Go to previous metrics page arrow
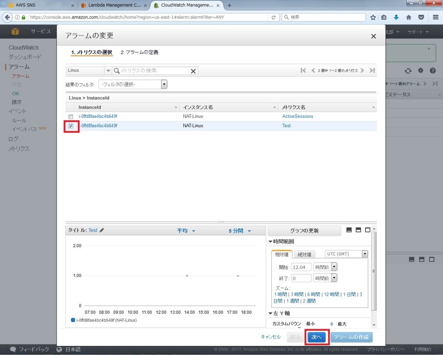 pos(313,71)
